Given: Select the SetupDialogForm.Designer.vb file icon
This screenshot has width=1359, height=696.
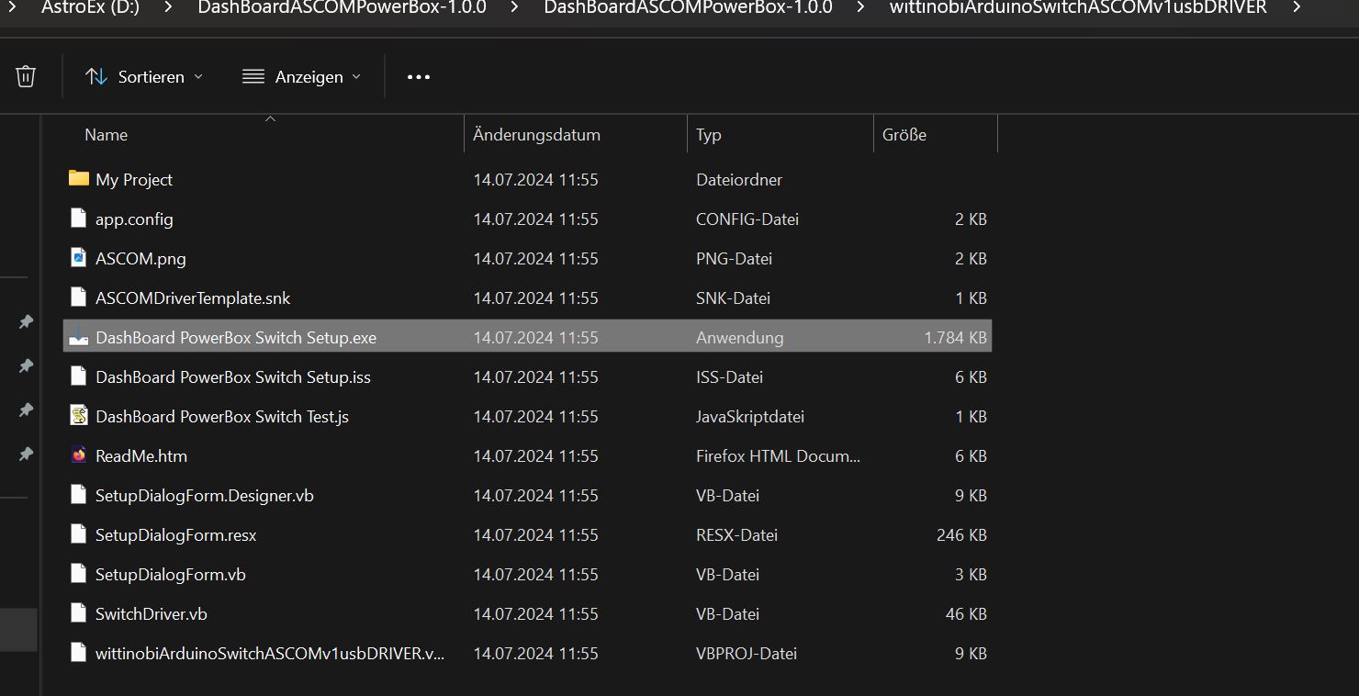Looking at the screenshot, I should pyautogui.click(x=79, y=495).
